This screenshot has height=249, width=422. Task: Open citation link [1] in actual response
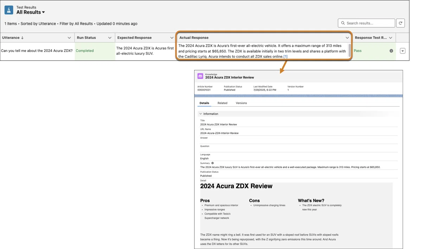(x=286, y=56)
